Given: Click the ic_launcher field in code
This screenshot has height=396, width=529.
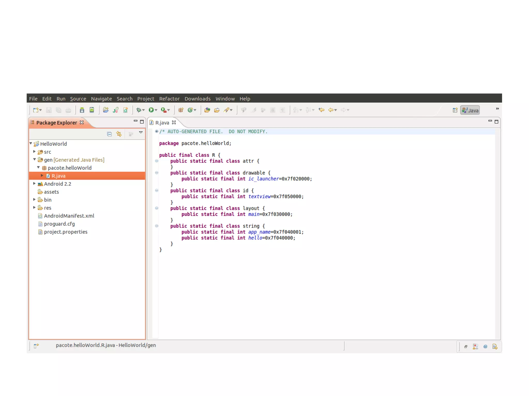Looking at the screenshot, I should (x=263, y=179).
